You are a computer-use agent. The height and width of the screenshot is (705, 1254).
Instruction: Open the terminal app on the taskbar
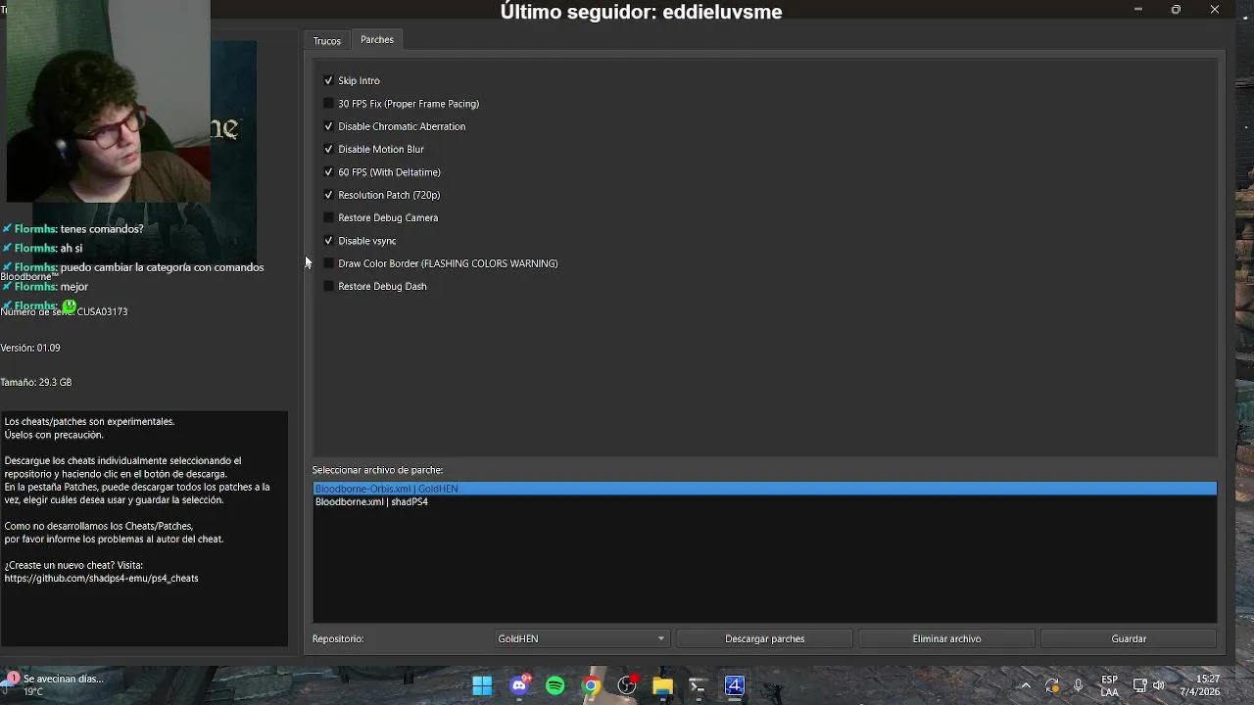698,685
